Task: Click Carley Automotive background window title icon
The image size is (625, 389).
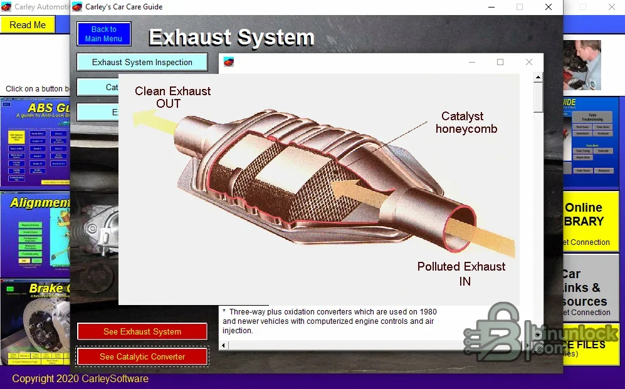Action: [x=6, y=7]
